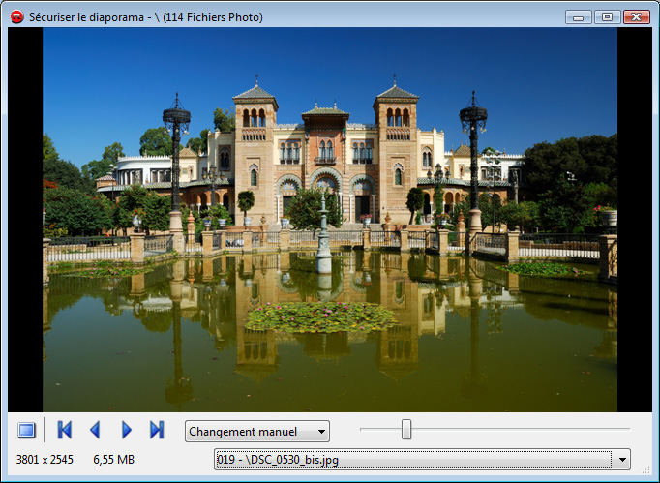
Task: Expand the photo file list dropdown arrow
Action: [622, 460]
